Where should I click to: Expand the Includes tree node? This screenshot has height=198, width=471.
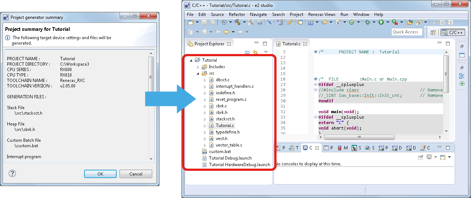click(198, 67)
